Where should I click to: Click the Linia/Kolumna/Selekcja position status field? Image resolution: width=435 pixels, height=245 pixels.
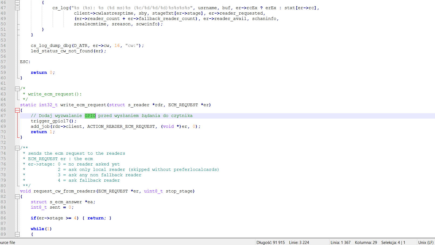pyautogui.click(x=368, y=242)
